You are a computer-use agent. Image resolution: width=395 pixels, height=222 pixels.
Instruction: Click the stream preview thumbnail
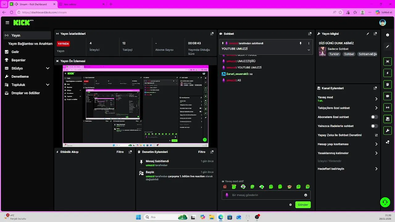136,106
